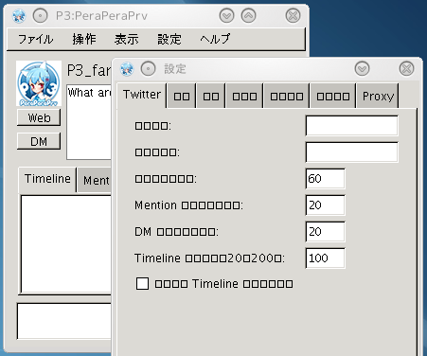
Task: Open the 設定 menu in main menu bar
Action: pos(169,40)
